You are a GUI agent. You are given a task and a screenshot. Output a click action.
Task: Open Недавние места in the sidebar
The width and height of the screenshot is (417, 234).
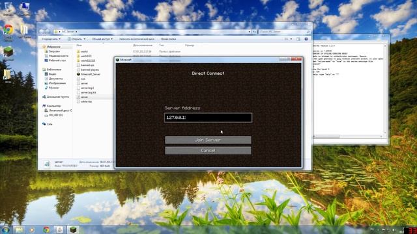pyautogui.click(x=58, y=56)
